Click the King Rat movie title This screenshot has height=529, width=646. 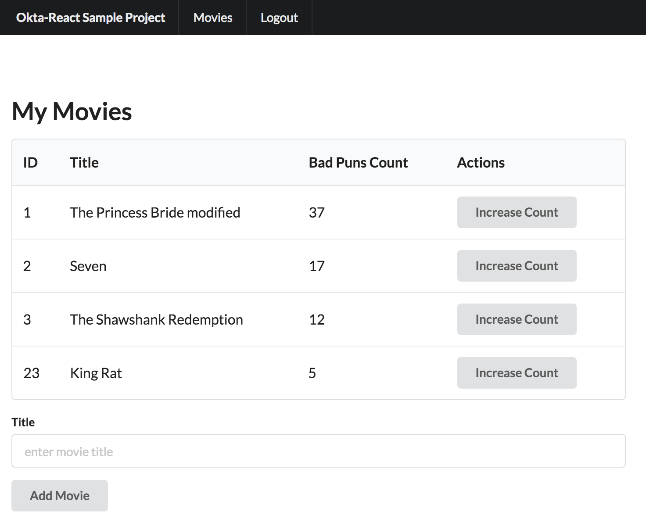96,373
